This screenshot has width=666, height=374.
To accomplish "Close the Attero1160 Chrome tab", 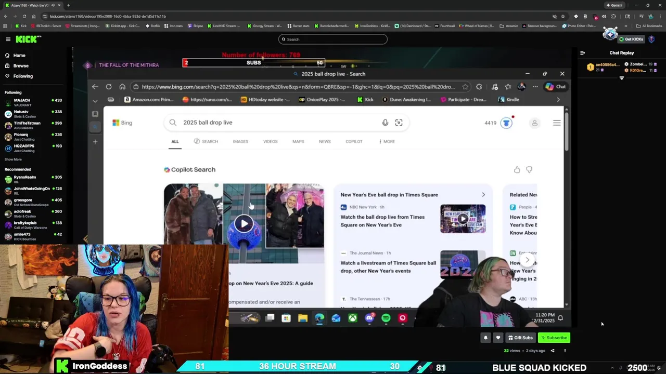I will [x=60, y=5].
